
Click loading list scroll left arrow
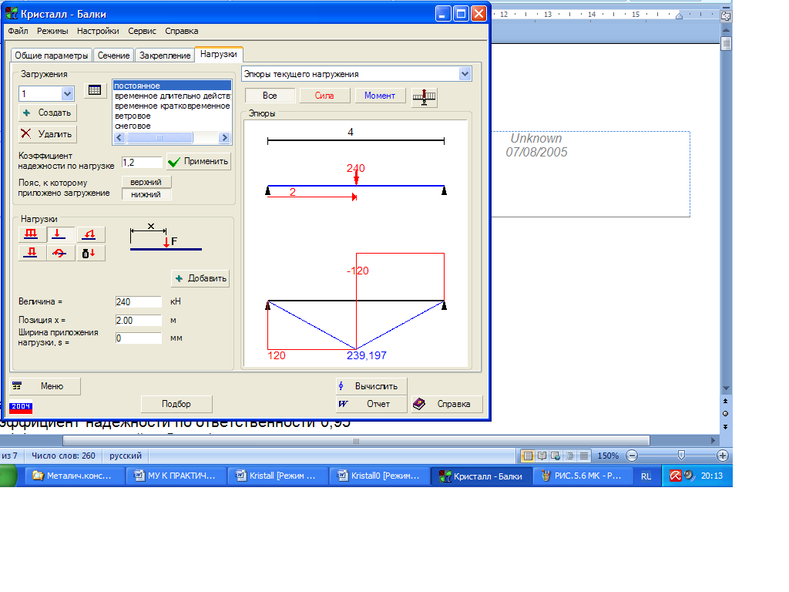[119, 137]
